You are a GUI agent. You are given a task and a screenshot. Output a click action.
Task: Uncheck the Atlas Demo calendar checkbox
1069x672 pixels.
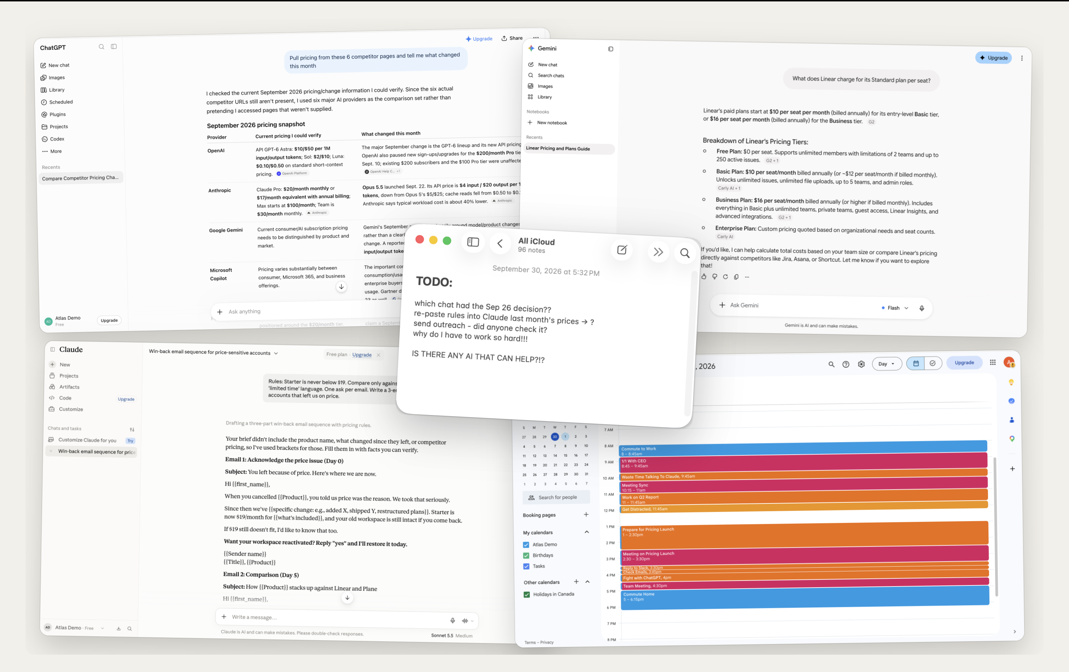526,545
